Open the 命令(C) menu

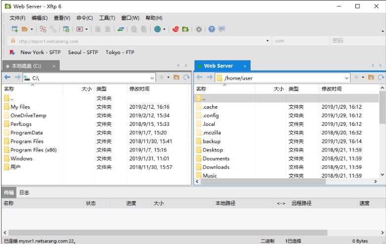pos(84,18)
